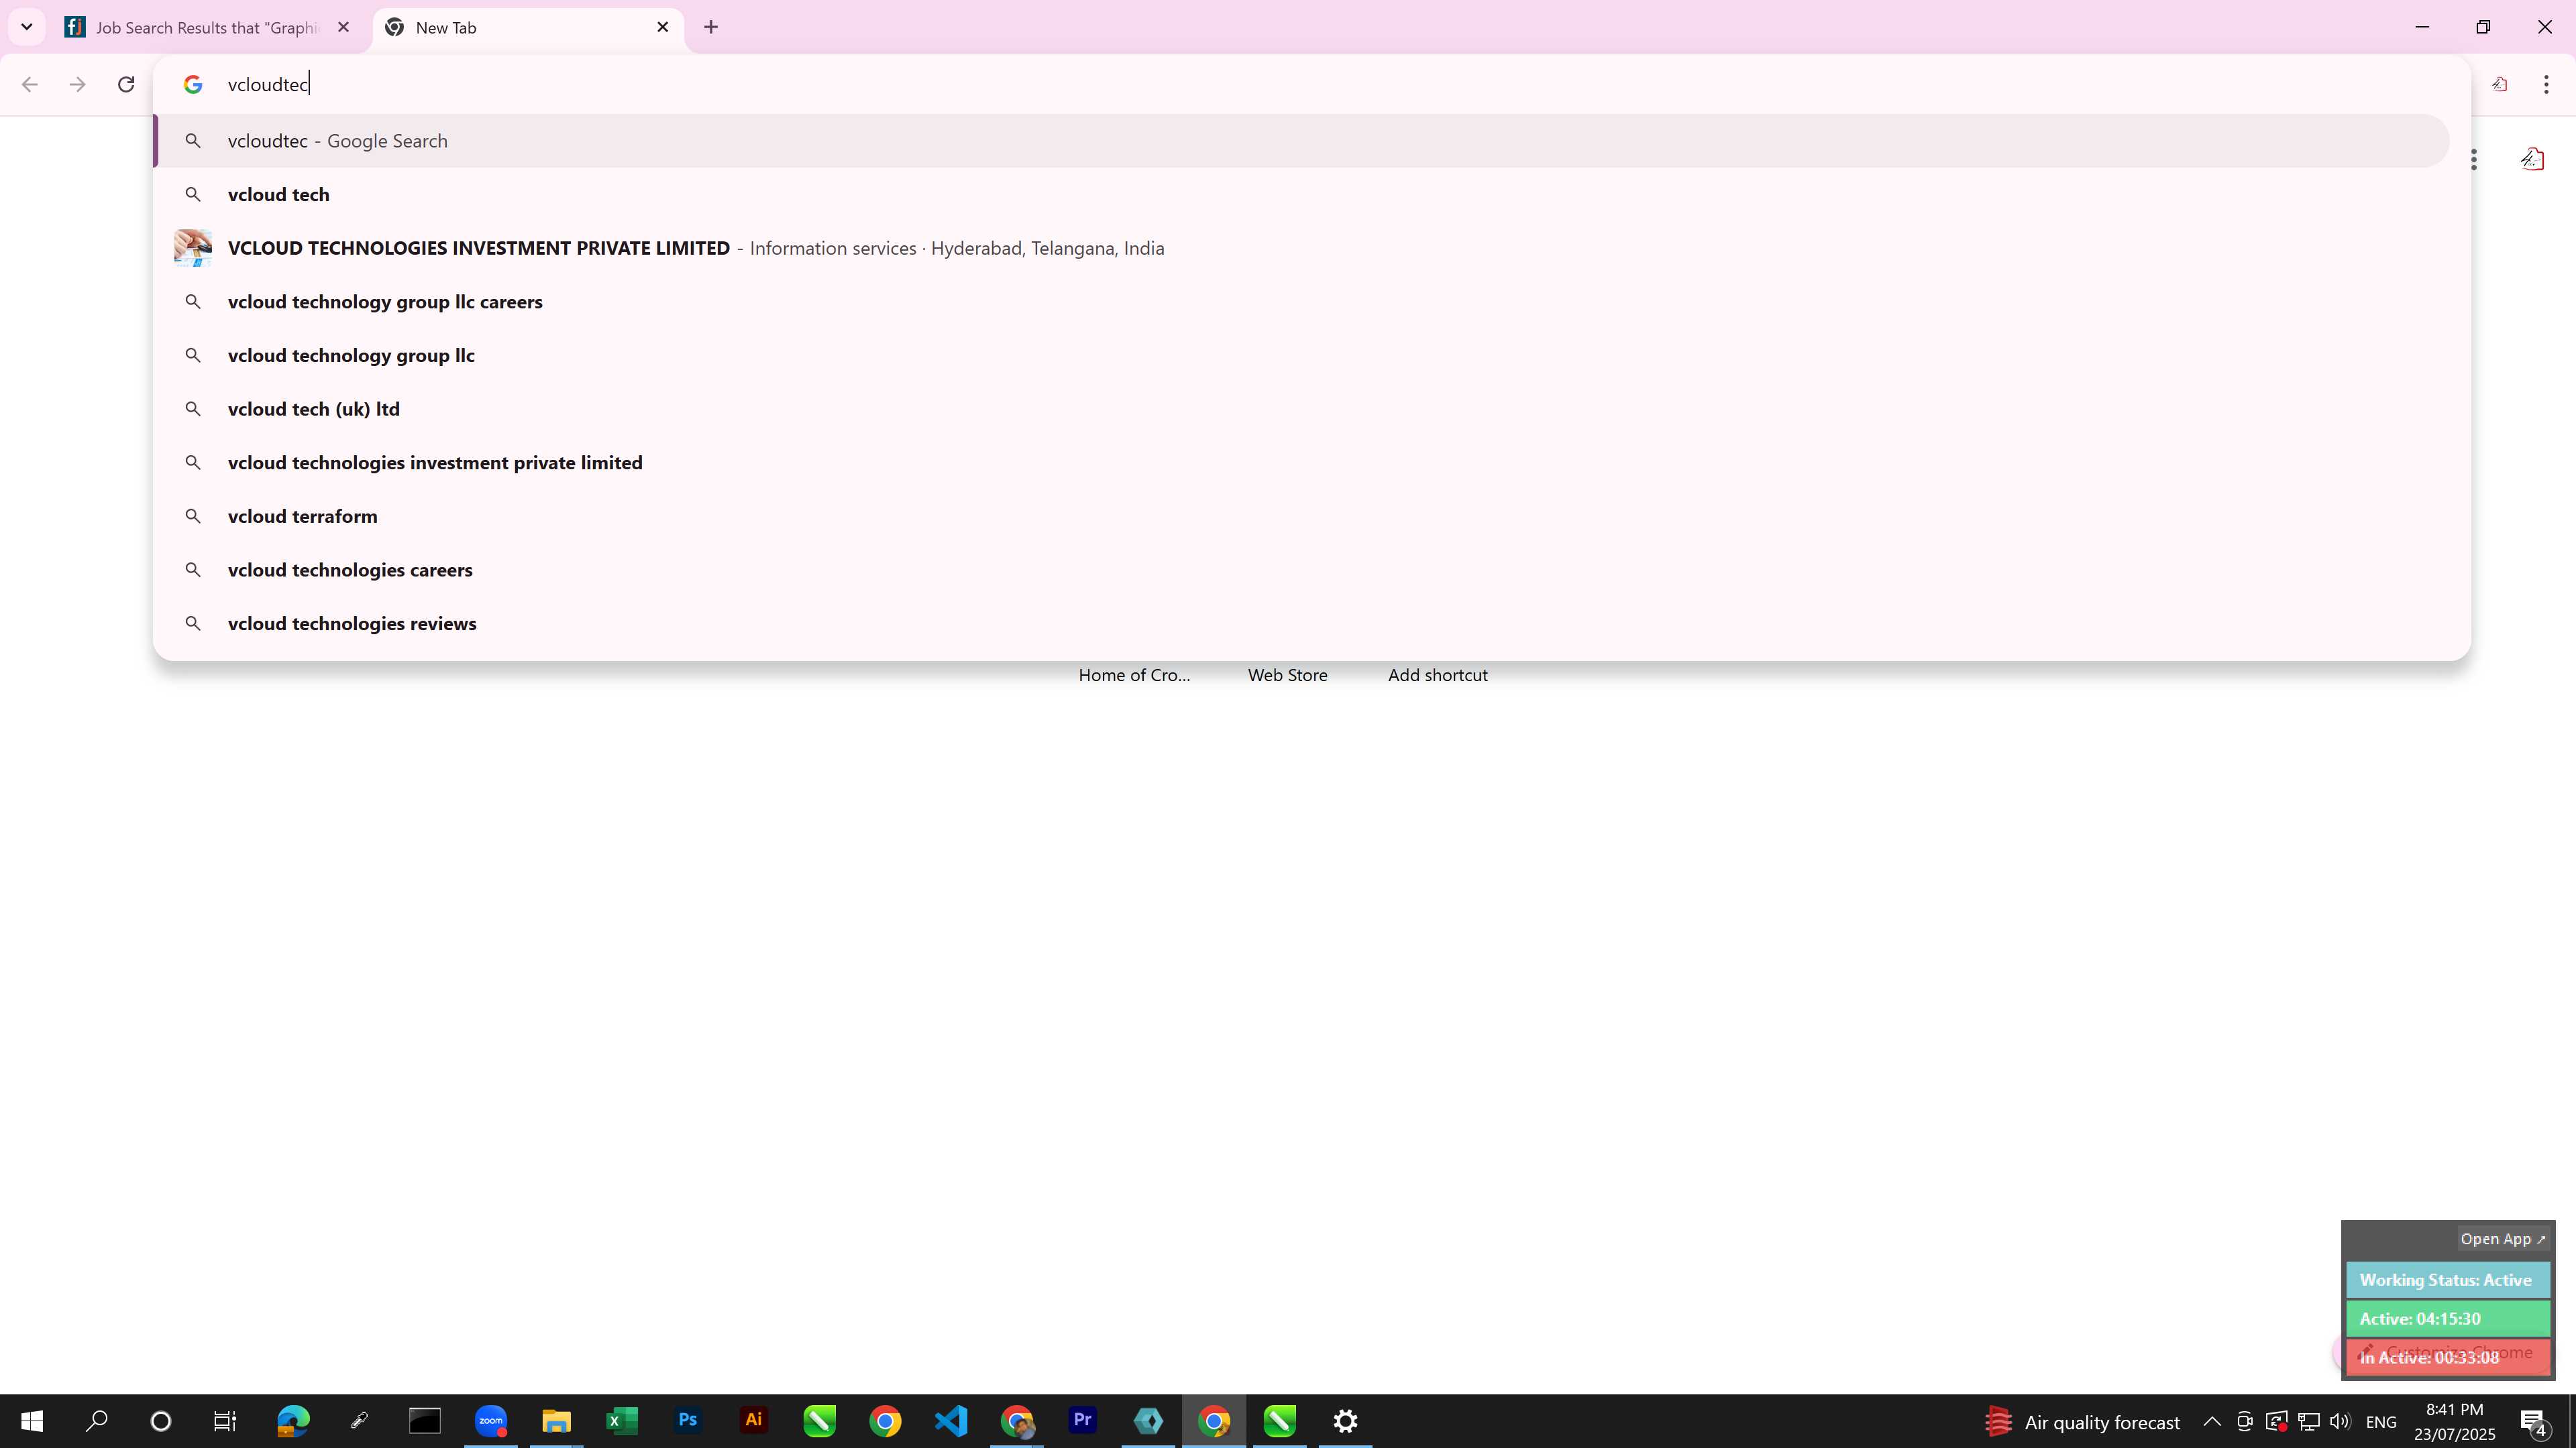Open Zoom from the taskbar
The height and width of the screenshot is (1448, 2576).
click(491, 1421)
